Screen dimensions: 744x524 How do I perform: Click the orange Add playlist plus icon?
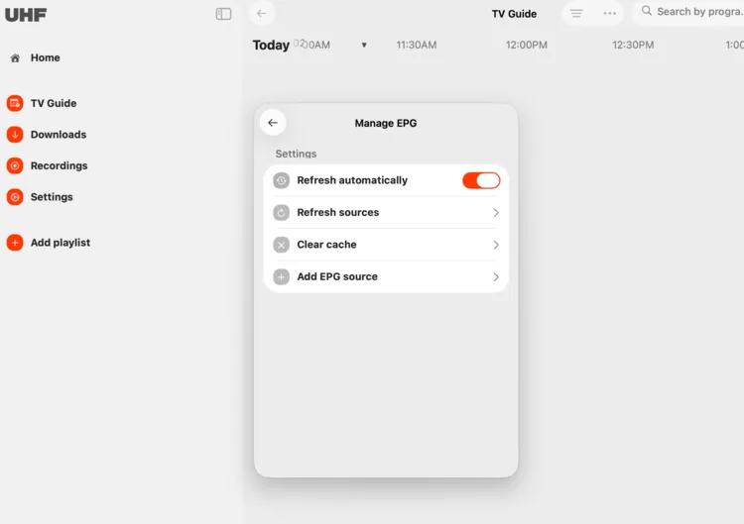tap(15, 242)
